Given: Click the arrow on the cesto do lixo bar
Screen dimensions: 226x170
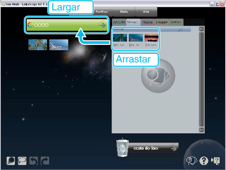Looking at the screenshot, I should click(x=174, y=149).
